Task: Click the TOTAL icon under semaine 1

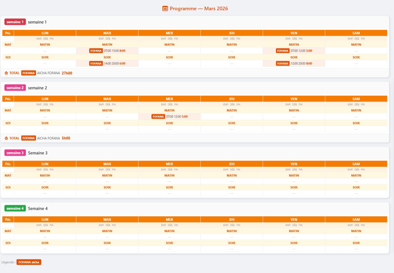Action: tap(6, 73)
